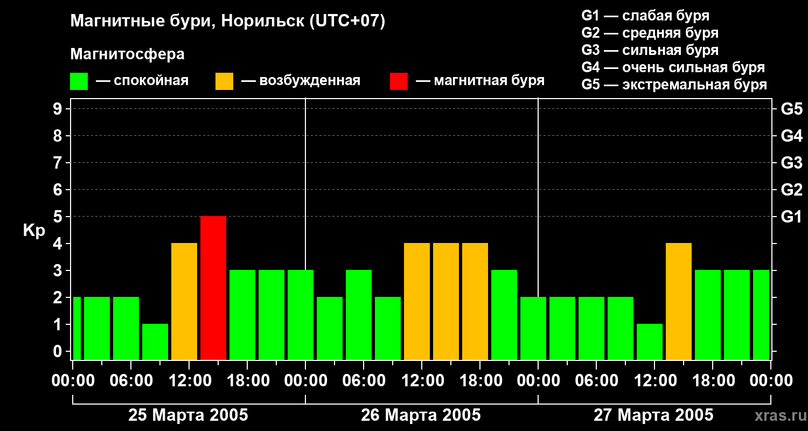Click the '25 Марта 2005' date label
808x431 pixels.
click(x=188, y=415)
